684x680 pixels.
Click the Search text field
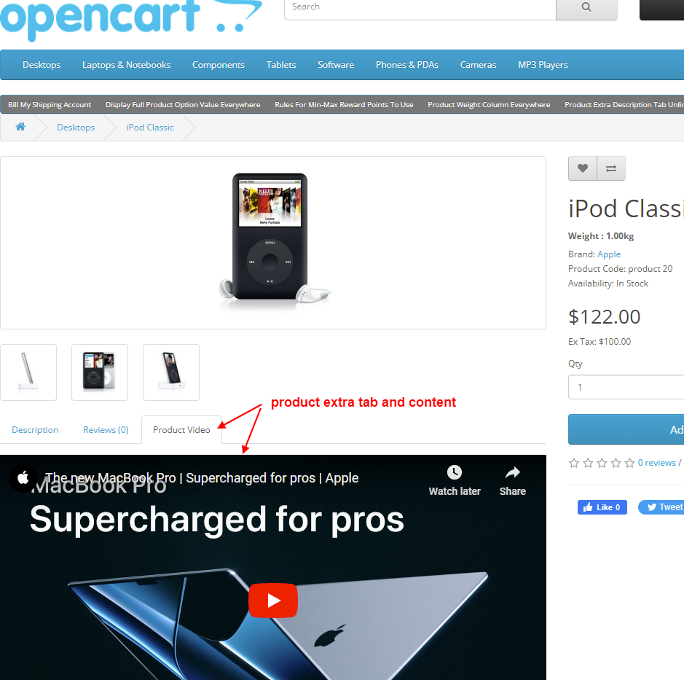coord(420,8)
